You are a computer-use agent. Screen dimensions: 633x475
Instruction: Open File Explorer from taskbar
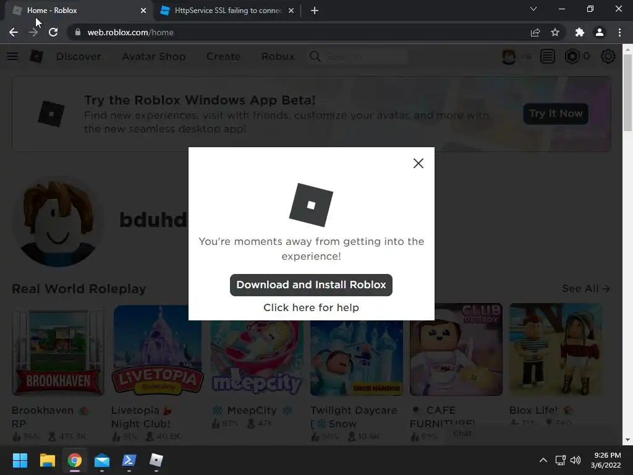pos(47,460)
